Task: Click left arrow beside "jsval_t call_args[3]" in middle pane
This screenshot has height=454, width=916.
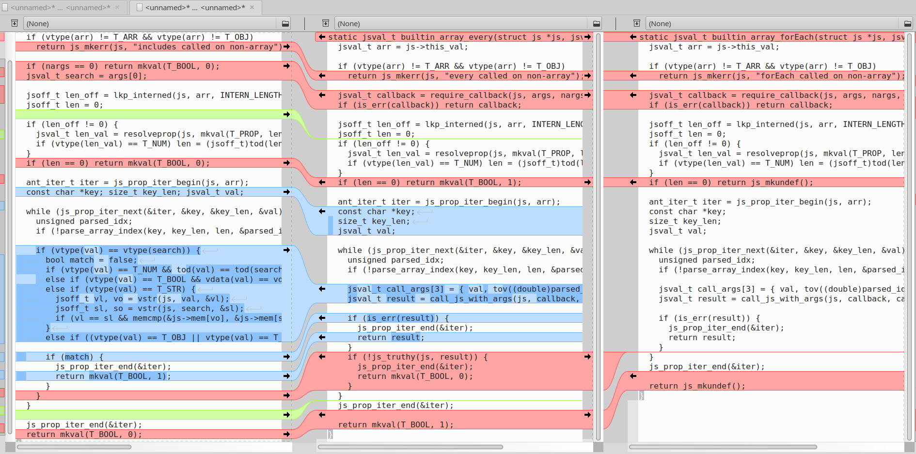Action: [322, 289]
